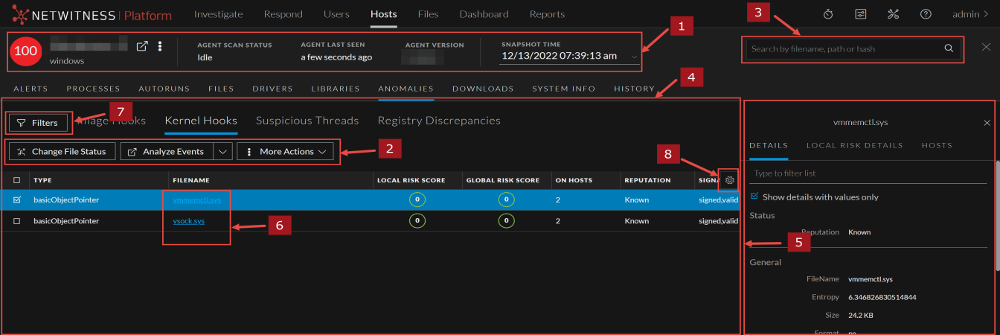Click the Change File Status button
The height and width of the screenshot is (335, 1000).
tap(62, 152)
